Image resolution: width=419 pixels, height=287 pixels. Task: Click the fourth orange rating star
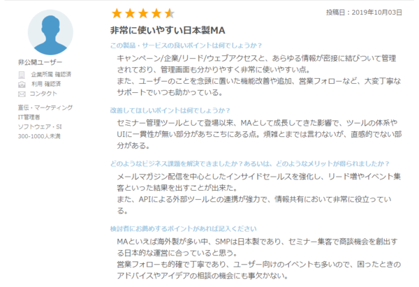click(x=156, y=13)
